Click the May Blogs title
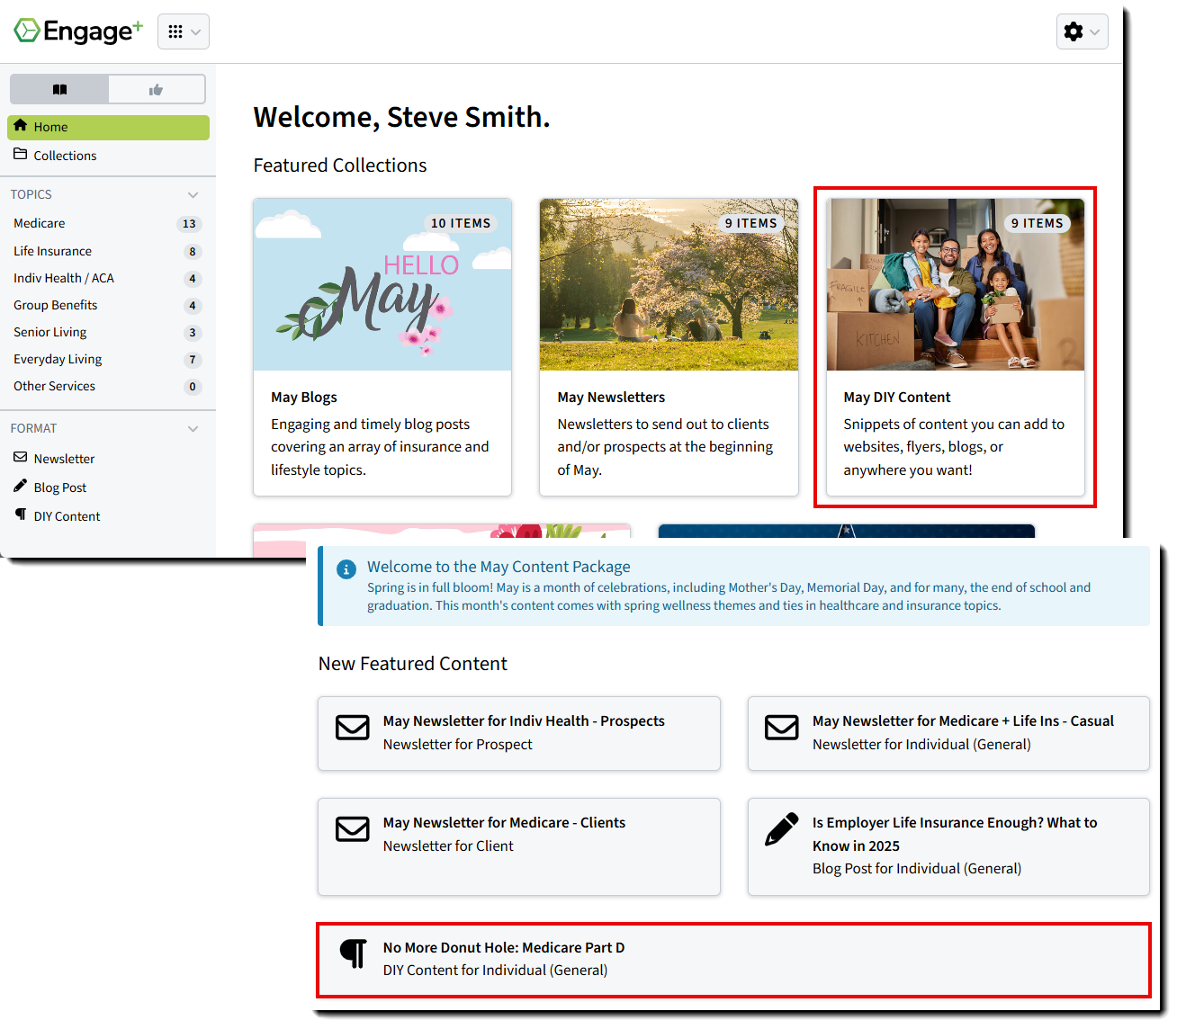This screenshot has height=1029, width=1177. (304, 398)
